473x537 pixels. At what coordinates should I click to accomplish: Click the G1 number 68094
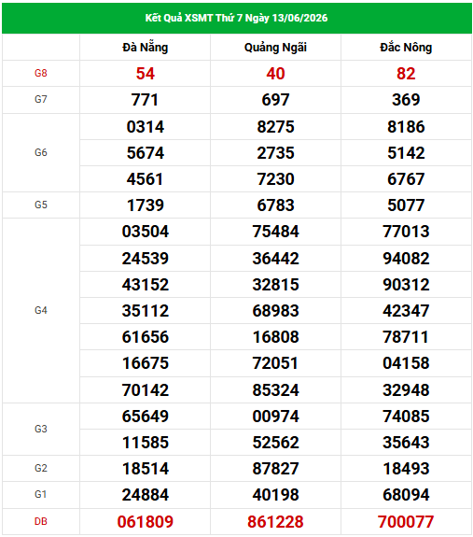point(406,495)
